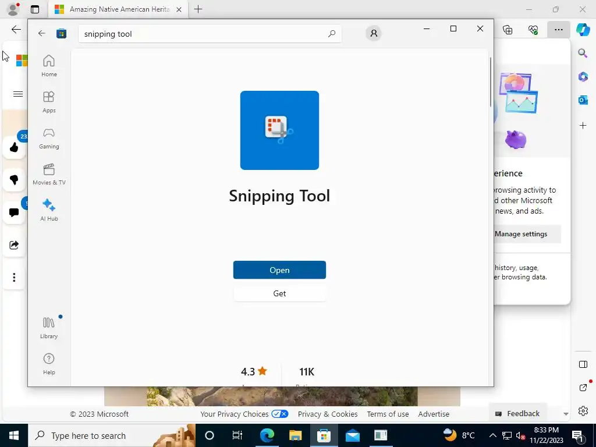Viewport: 596px width, 447px height.
Task: Open Edge Settings and more menu
Action: [558, 29]
